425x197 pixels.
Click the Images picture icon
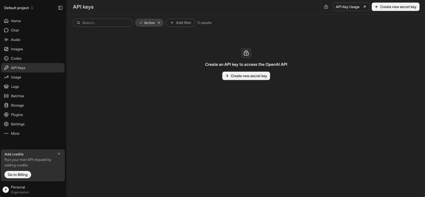click(x=6, y=49)
